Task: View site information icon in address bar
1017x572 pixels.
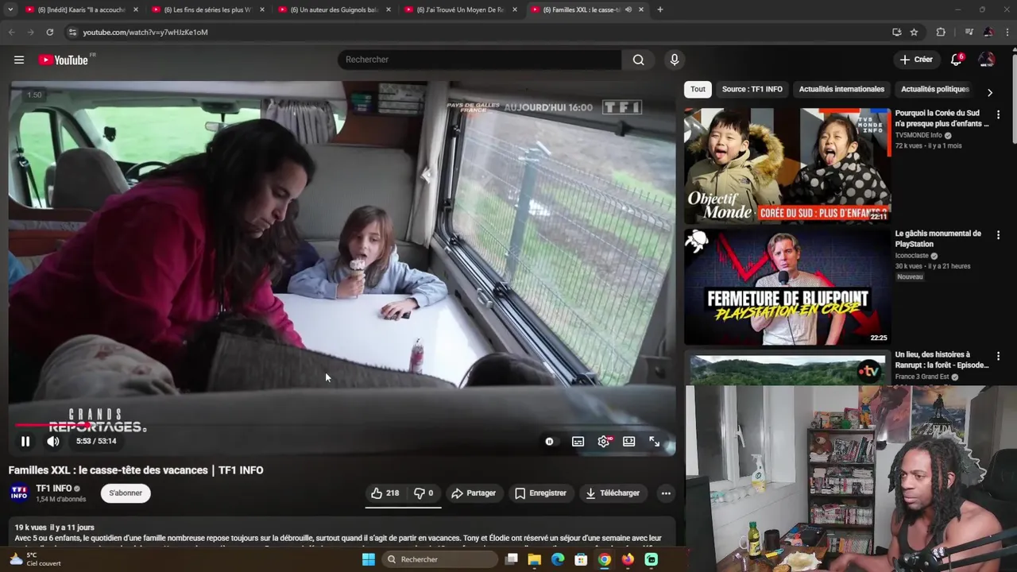Action: point(72,32)
